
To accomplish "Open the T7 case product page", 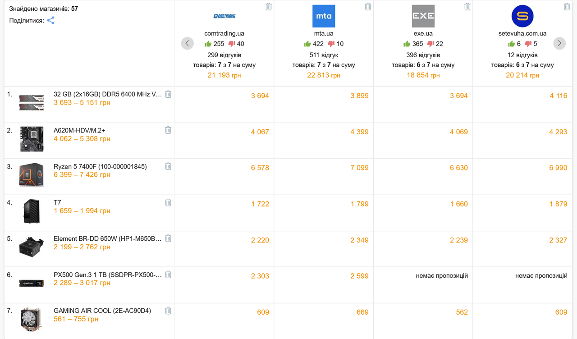I will (x=57, y=202).
